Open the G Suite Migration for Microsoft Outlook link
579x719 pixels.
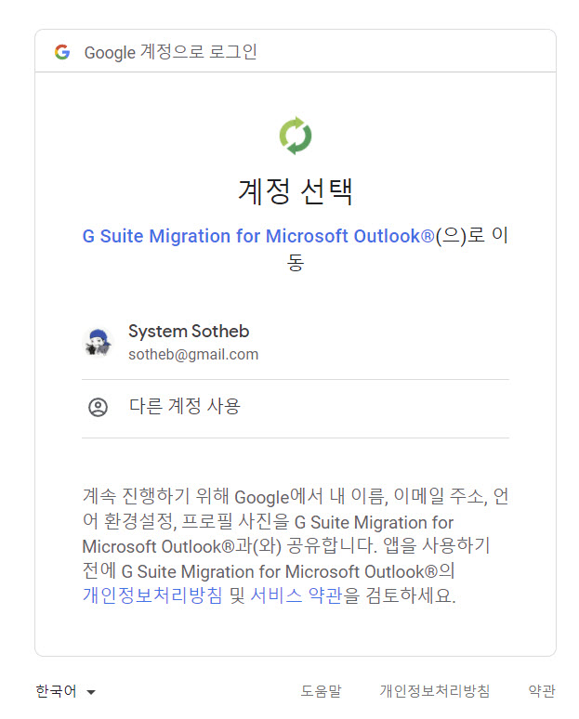point(258,236)
